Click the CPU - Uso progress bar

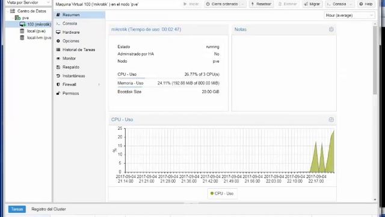click(168, 78)
